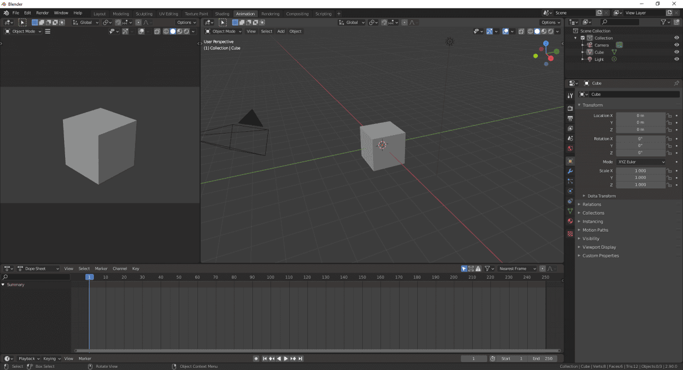683x370 pixels.
Task: Select the Modifier Properties wrench icon
Action: (x=570, y=171)
